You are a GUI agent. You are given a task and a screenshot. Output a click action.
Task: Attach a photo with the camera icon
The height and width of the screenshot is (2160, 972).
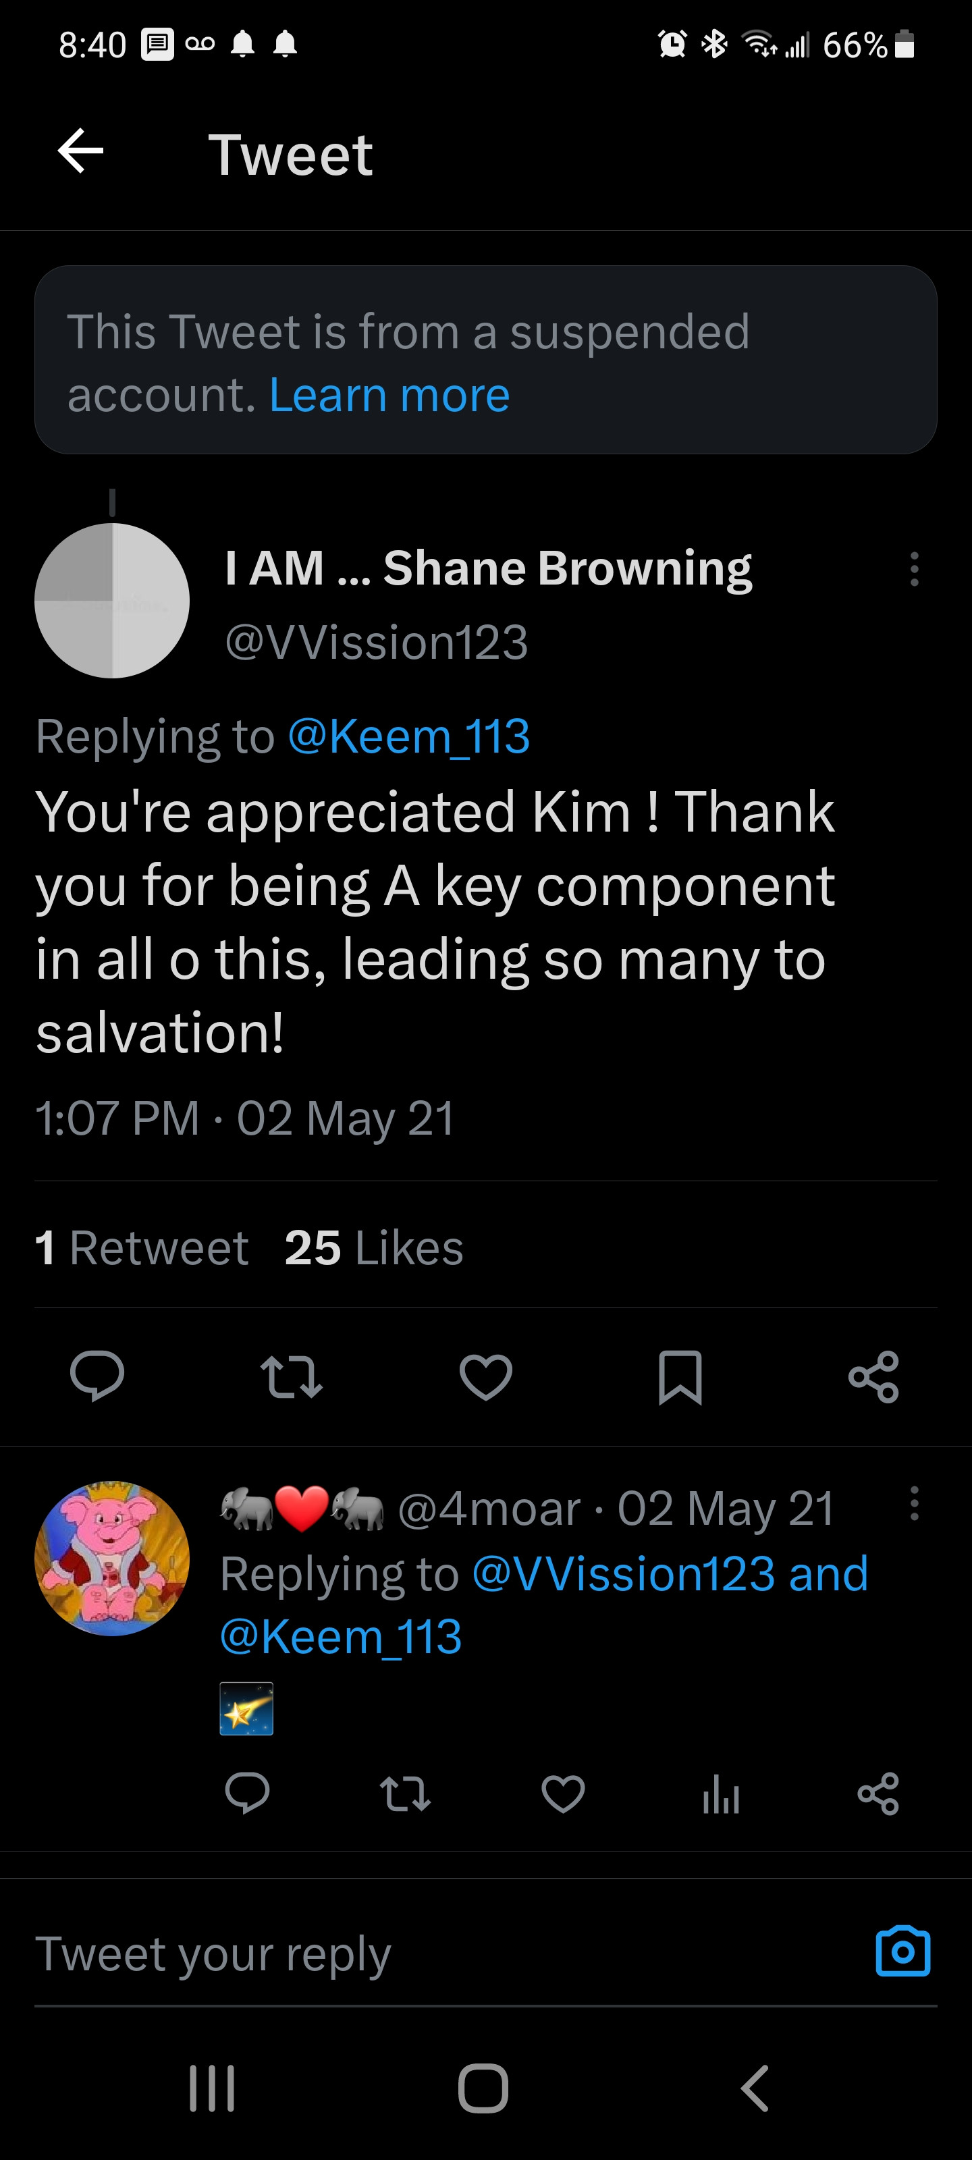902,1952
